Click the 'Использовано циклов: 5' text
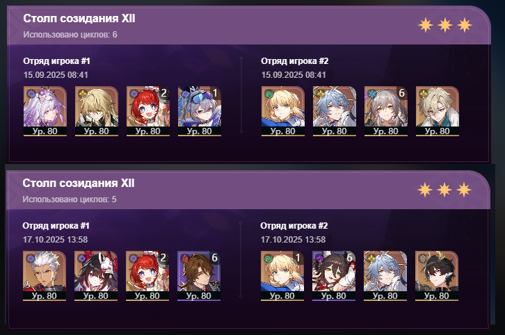505x335 pixels. pos(70,199)
